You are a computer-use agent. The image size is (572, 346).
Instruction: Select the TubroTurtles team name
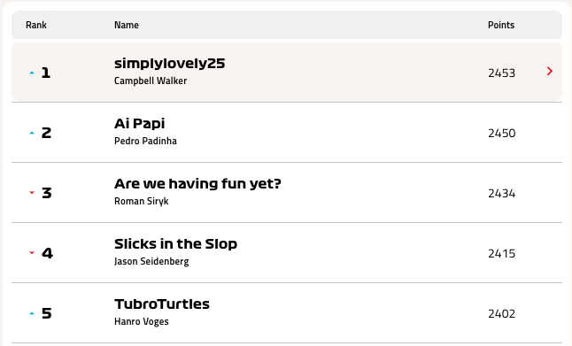162,304
